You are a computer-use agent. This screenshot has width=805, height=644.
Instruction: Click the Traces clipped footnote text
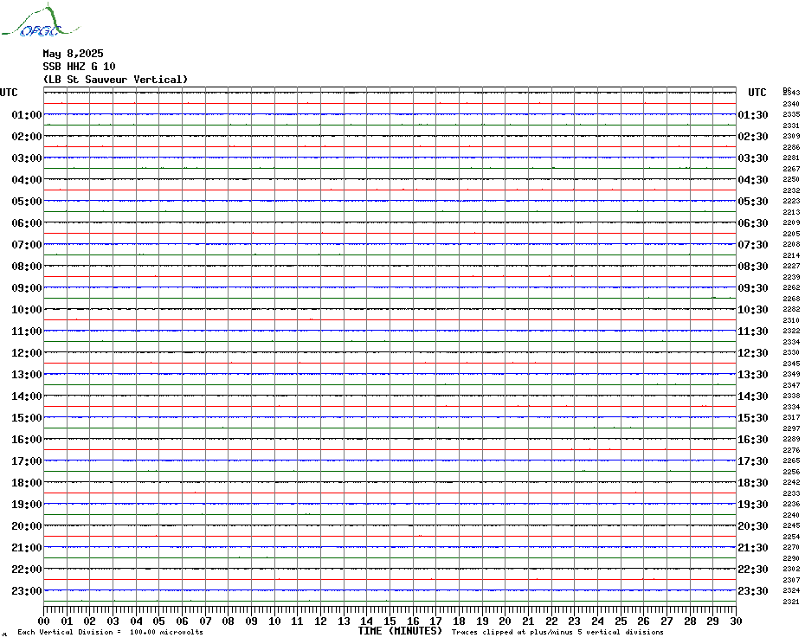point(557,633)
